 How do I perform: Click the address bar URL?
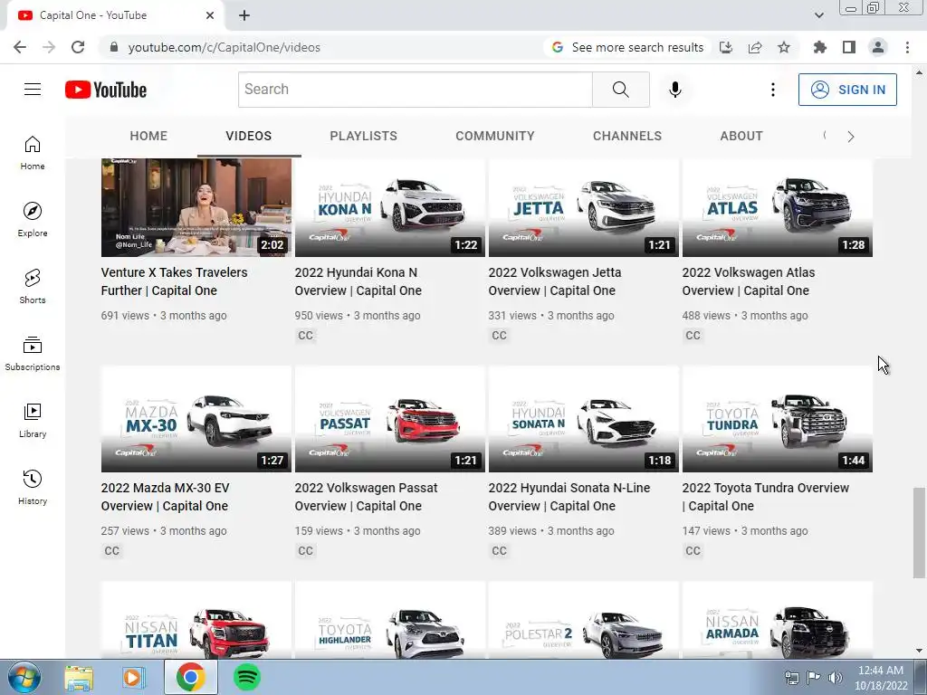pos(225,47)
